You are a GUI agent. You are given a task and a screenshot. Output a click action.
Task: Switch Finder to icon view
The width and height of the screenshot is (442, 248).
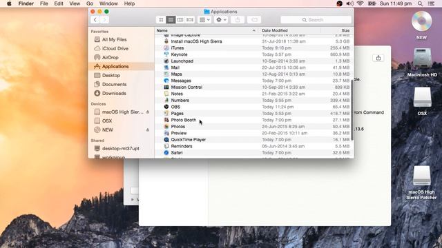pyautogui.click(x=161, y=20)
